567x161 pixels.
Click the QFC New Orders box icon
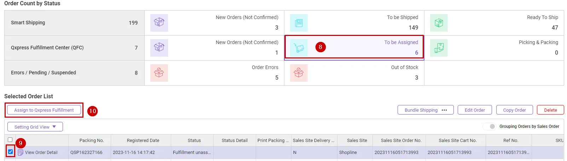pos(159,48)
